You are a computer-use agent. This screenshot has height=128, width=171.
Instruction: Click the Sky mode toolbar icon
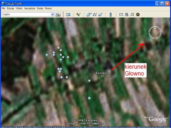point(138,14)
